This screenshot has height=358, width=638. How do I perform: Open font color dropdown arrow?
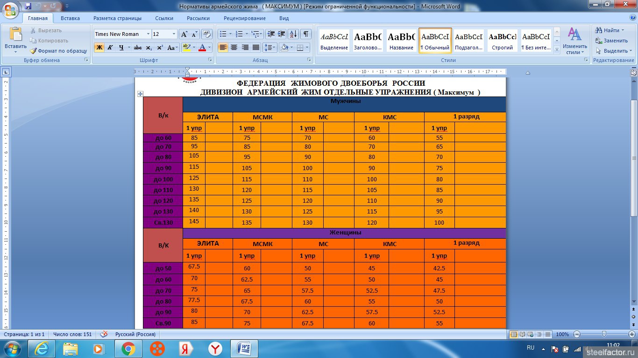(x=210, y=48)
